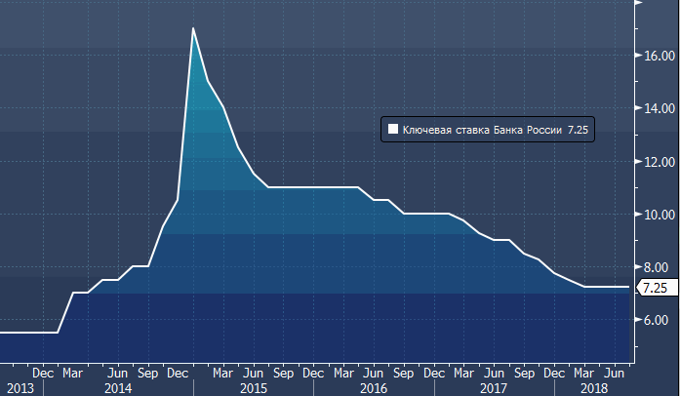680x396 pixels.
Task: Select the 2017 year label
Action: 495,388
